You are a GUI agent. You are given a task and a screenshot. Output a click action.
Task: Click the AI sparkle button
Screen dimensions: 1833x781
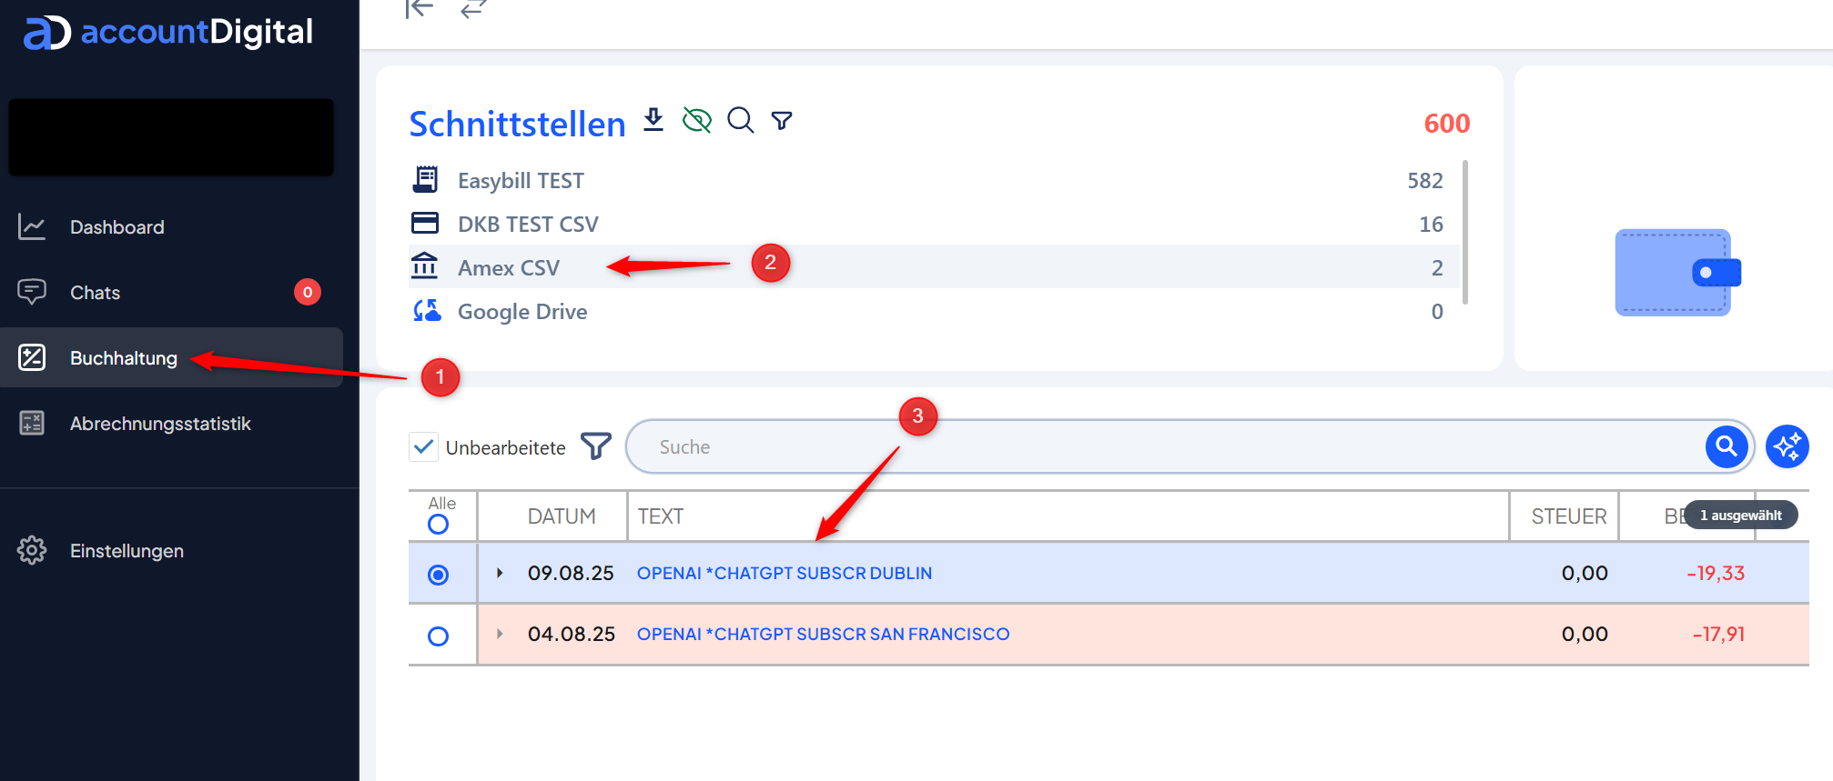click(x=1787, y=446)
